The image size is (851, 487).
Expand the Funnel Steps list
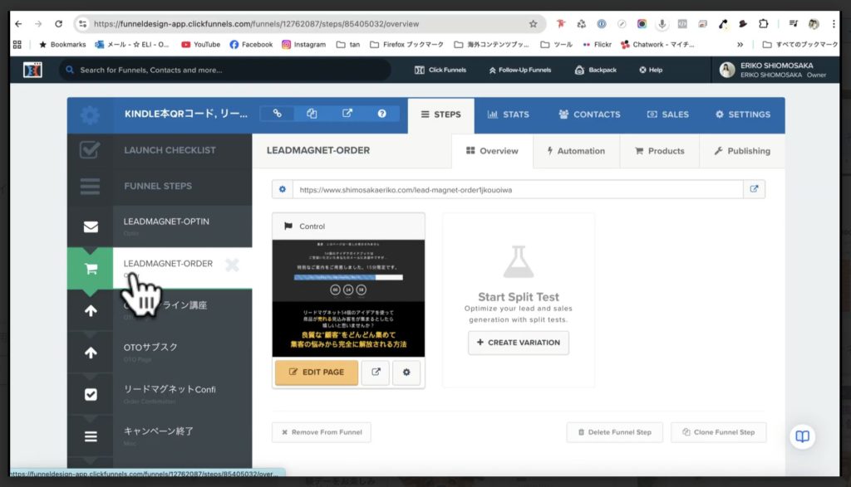(x=158, y=186)
